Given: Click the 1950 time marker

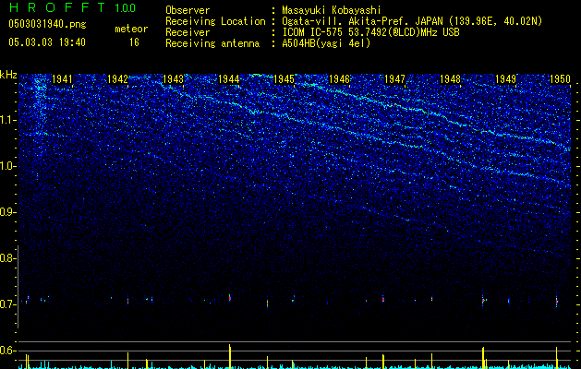Looking at the screenshot, I should (560, 79).
